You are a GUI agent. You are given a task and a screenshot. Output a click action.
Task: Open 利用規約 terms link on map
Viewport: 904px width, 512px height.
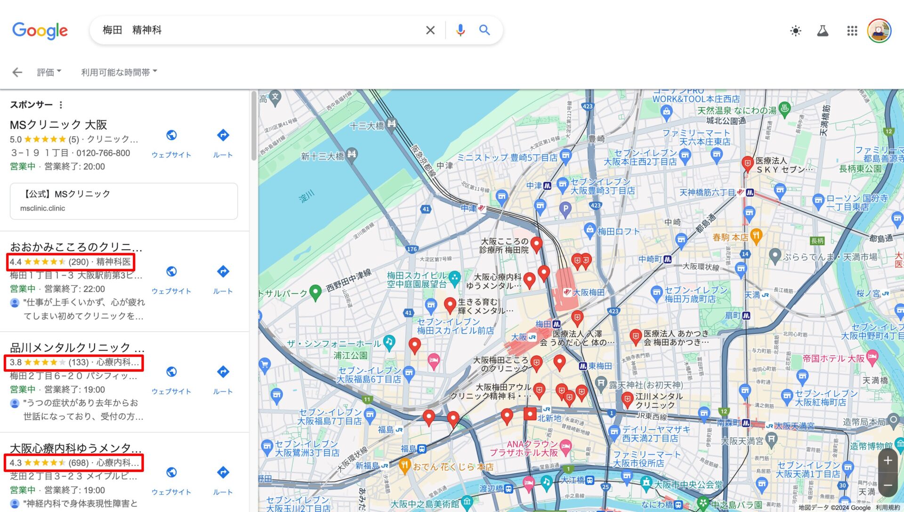click(888, 507)
